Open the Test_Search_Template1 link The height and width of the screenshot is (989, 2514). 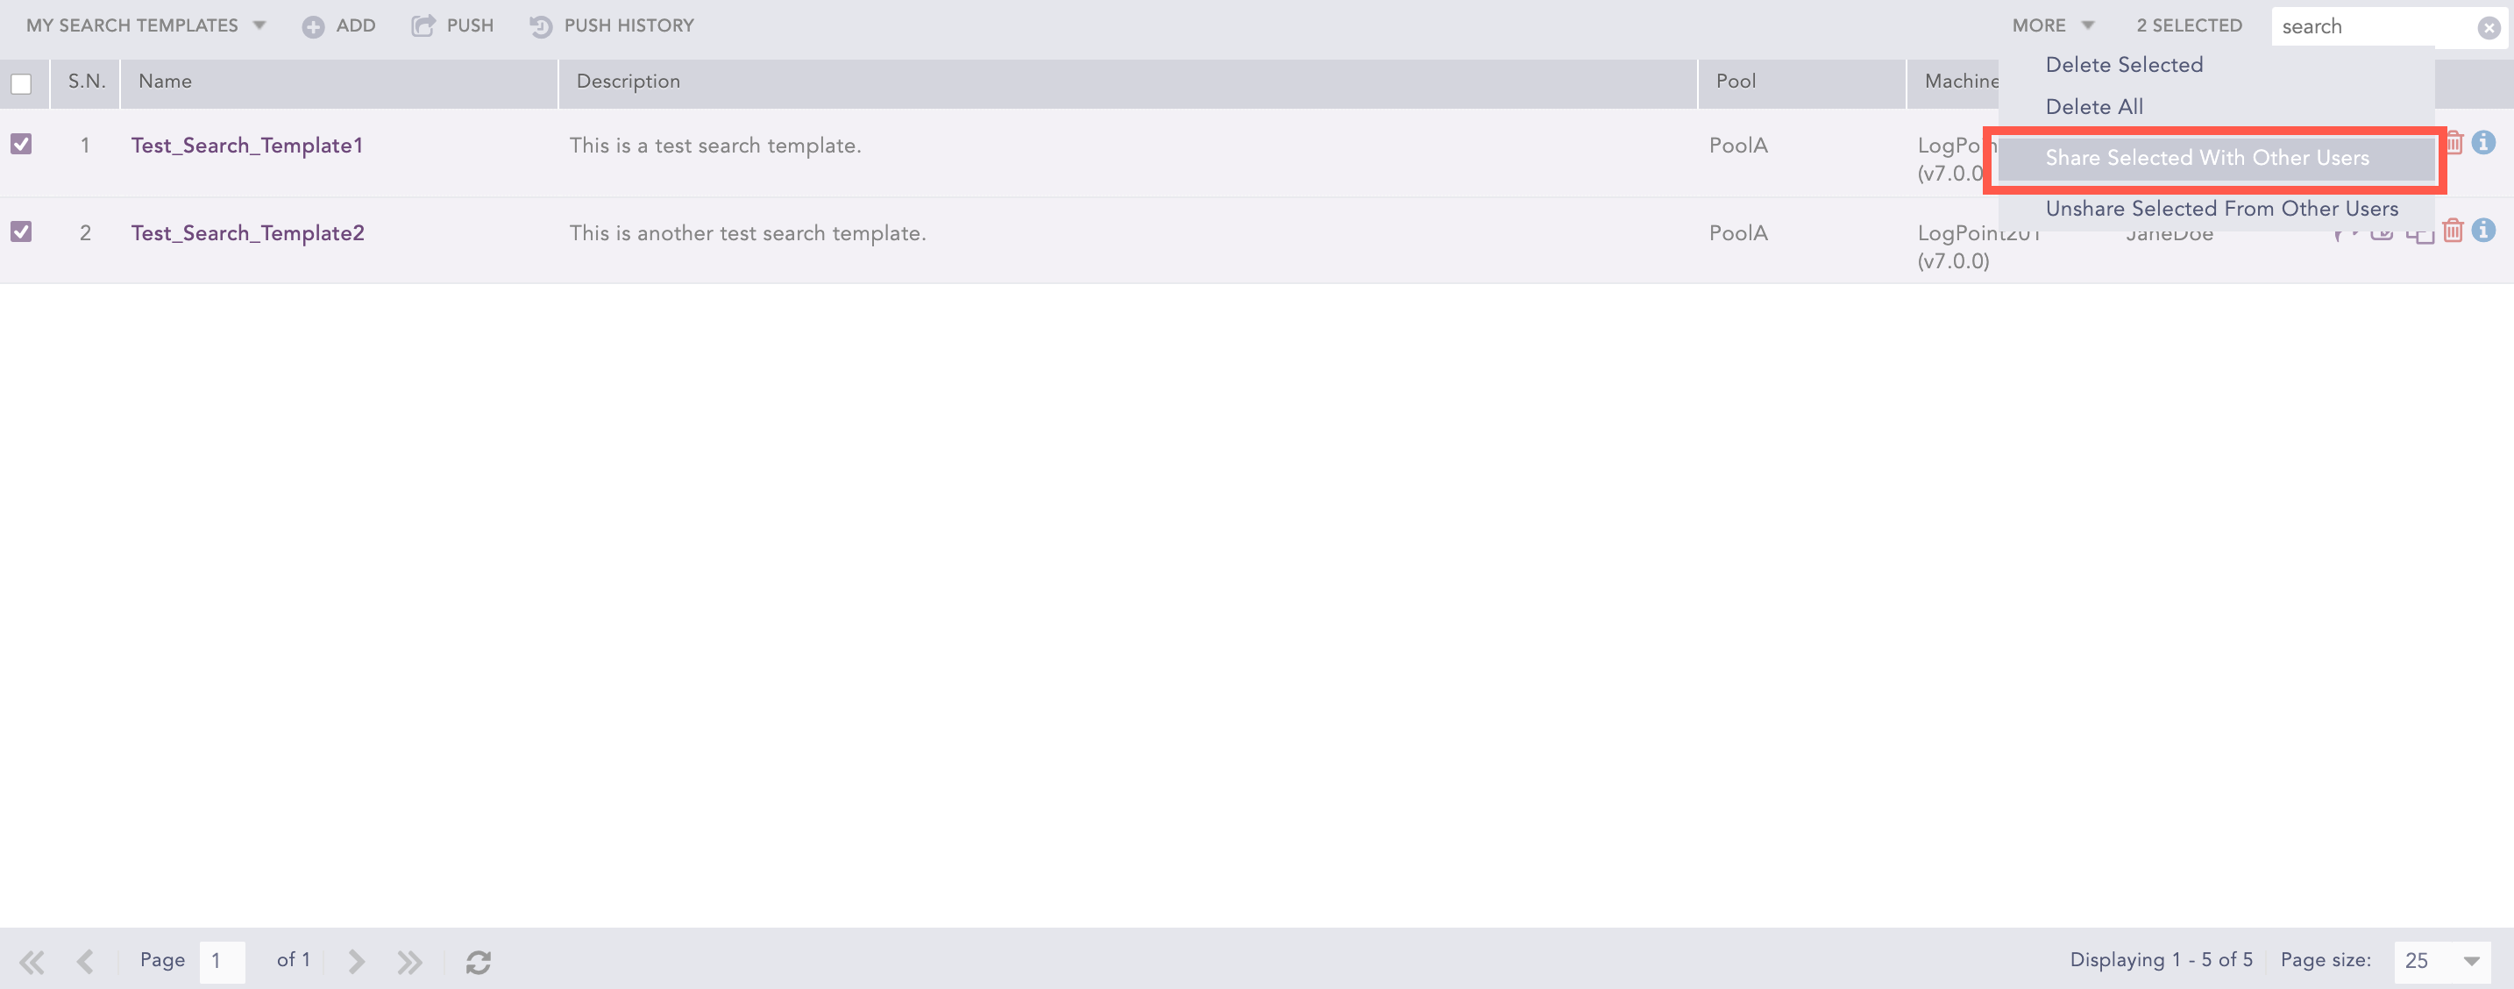click(x=247, y=146)
